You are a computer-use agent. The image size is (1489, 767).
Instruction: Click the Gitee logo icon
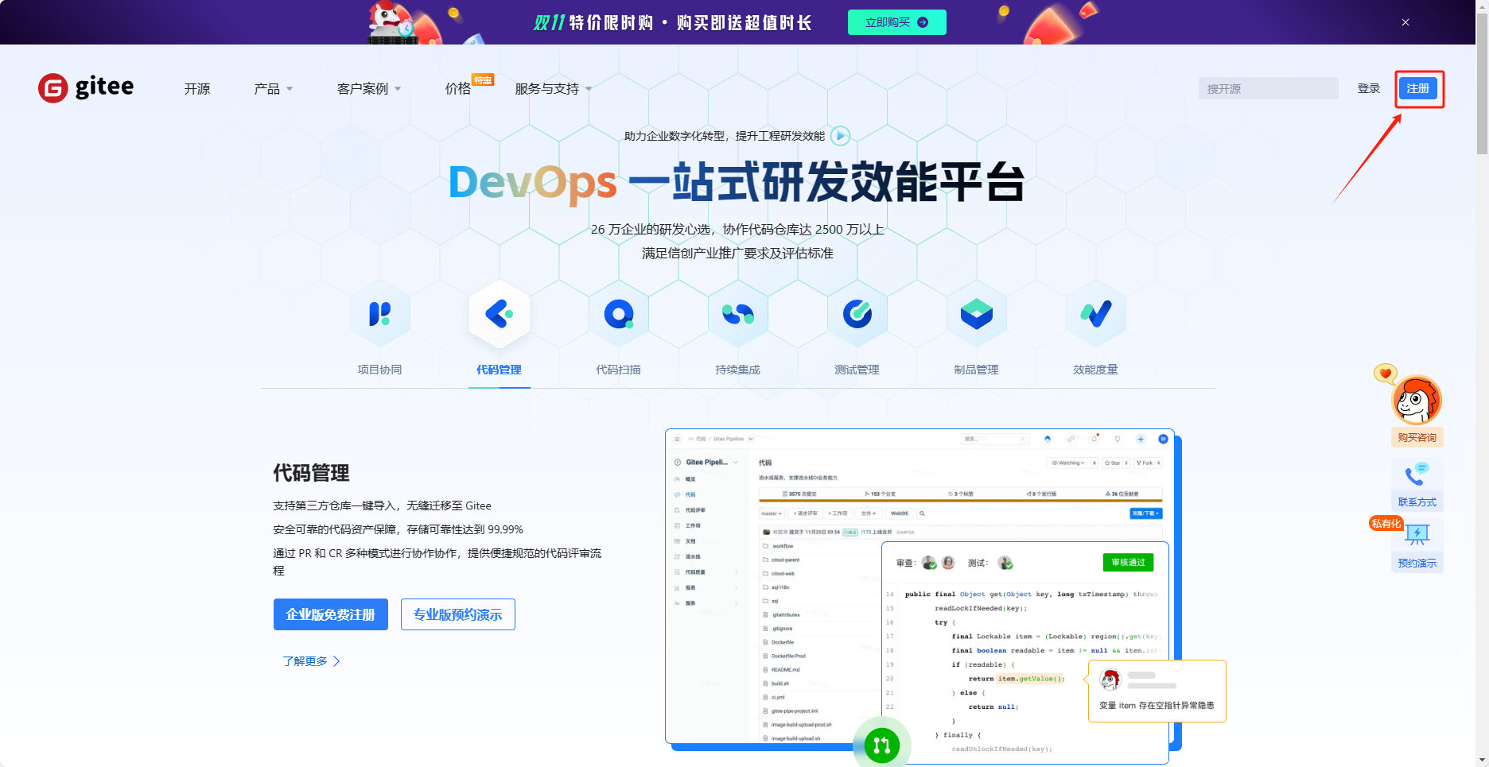pos(53,88)
